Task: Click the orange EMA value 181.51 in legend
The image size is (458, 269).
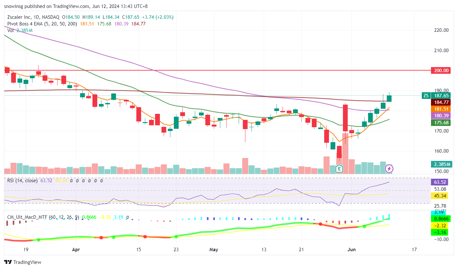Action: coord(87,24)
